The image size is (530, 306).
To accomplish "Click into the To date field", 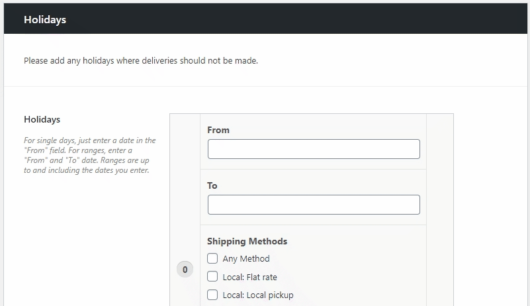I will (x=314, y=205).
